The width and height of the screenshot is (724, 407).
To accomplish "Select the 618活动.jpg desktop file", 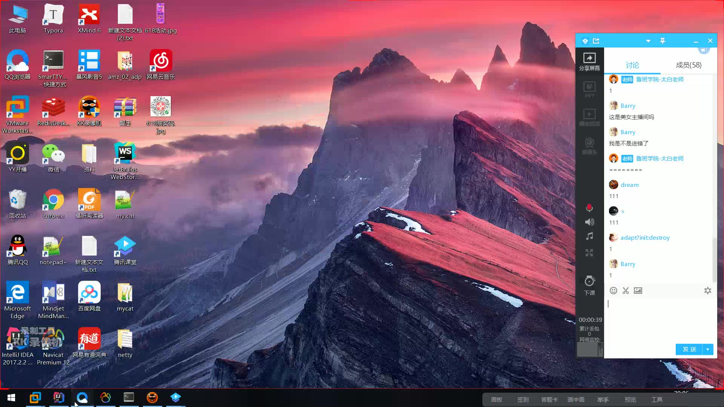I will (161, 19).
